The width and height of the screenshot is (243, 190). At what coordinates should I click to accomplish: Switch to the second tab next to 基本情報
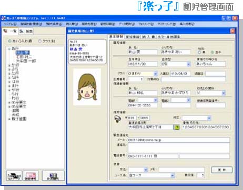tap(133, 37)
